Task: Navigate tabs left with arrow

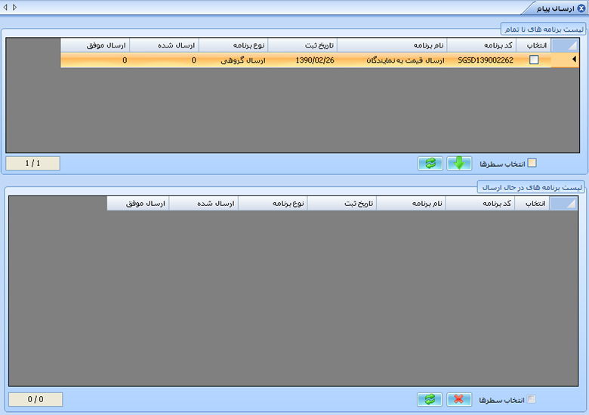Action: click(x=5, y=7)
